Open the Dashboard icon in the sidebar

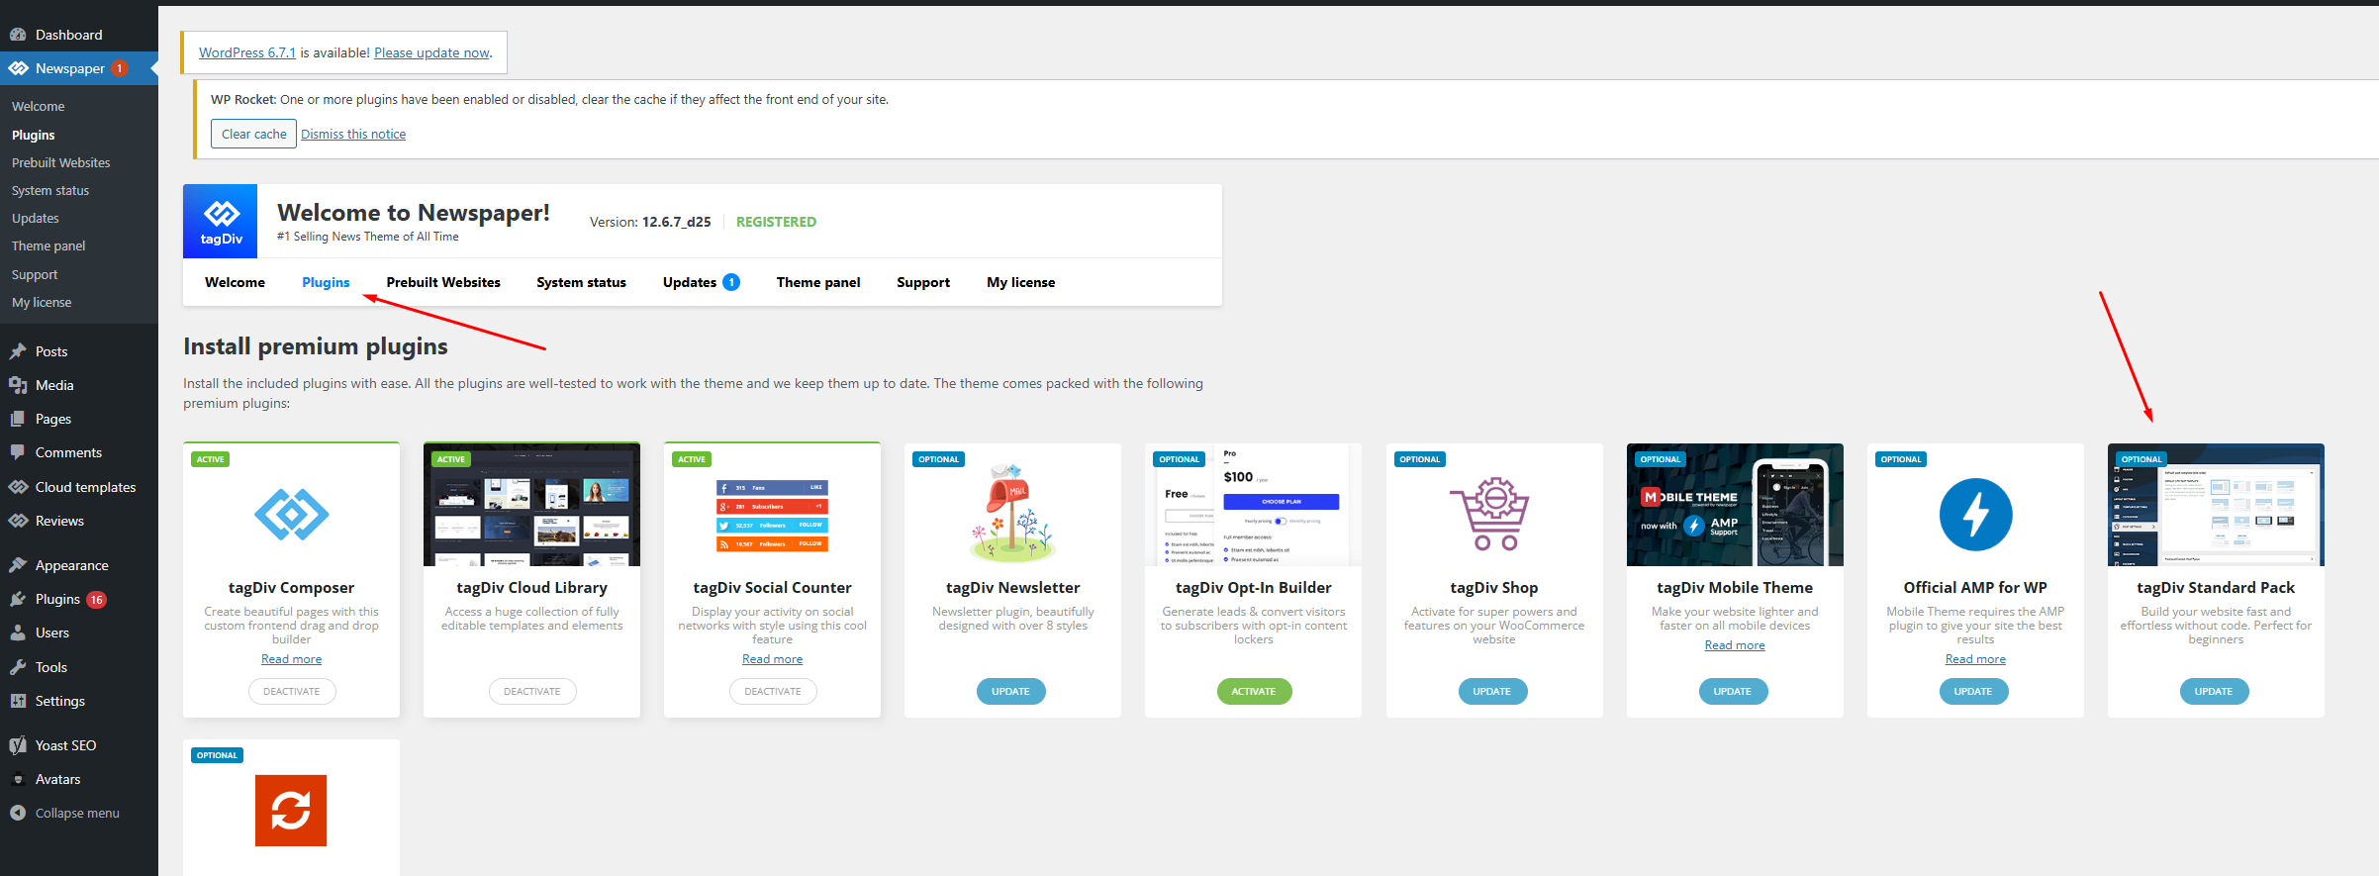click(18, 35)
